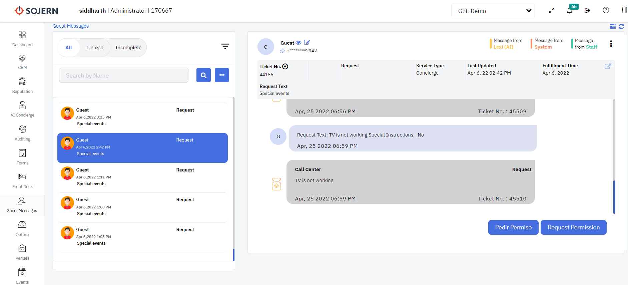Image resolution: width=628 pixels, height=285 pixels.
Task: Open the notifications bell icon
Action: point(570,11)
